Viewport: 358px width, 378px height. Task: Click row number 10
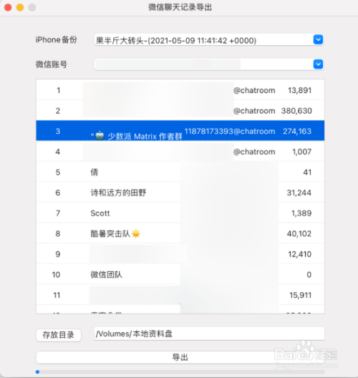click(56, 275)
